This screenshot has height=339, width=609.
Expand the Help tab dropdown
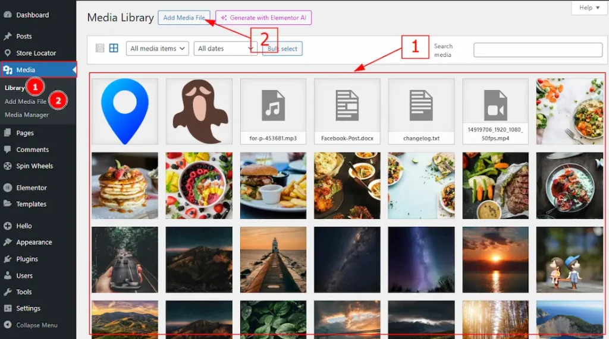tap(589, 8)
